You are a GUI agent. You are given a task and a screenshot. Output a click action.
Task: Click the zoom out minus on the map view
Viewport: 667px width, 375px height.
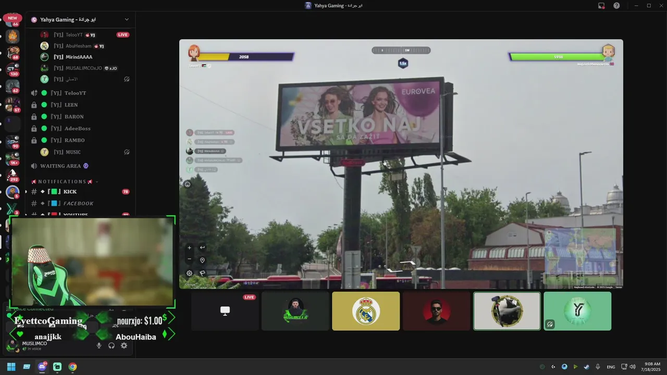pyautogui.click(x=189, y=259)
